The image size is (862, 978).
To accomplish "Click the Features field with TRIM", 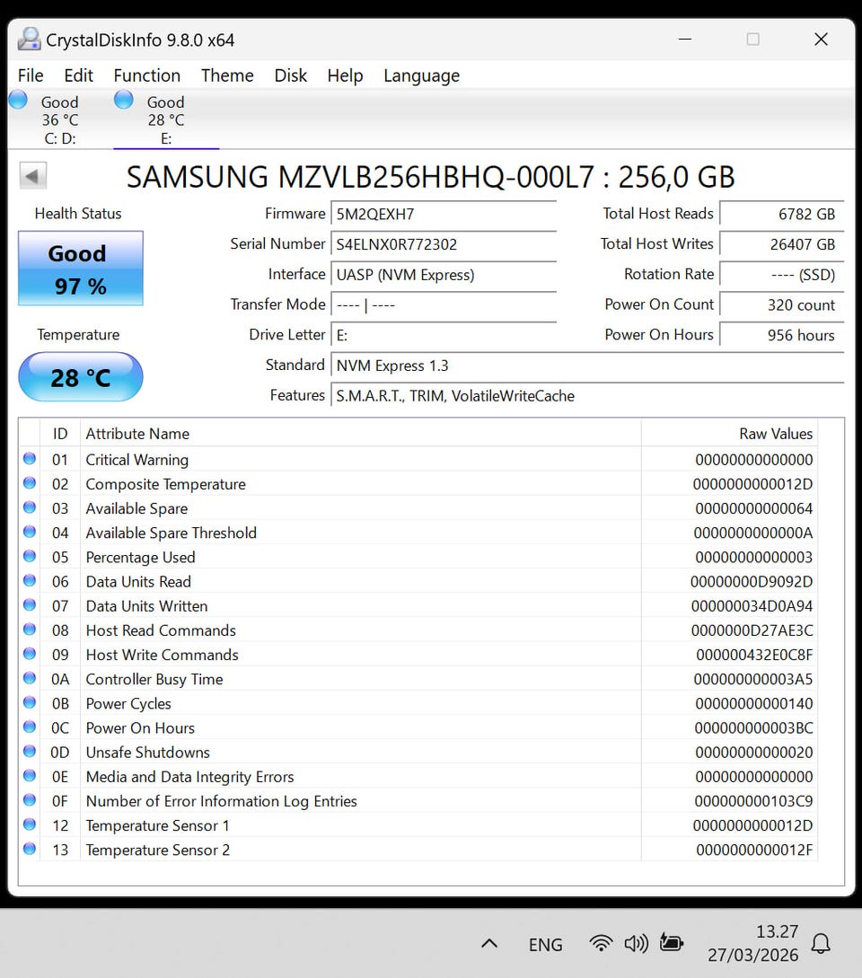I will (587, 396).
